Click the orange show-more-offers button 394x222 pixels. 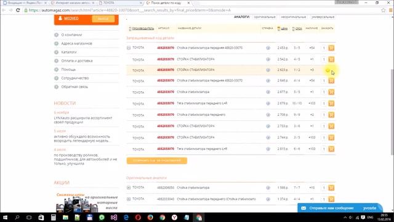click(157, 160)
